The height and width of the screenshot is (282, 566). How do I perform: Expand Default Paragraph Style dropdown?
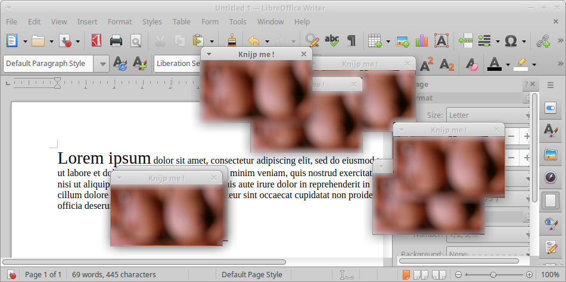(103, 64)
